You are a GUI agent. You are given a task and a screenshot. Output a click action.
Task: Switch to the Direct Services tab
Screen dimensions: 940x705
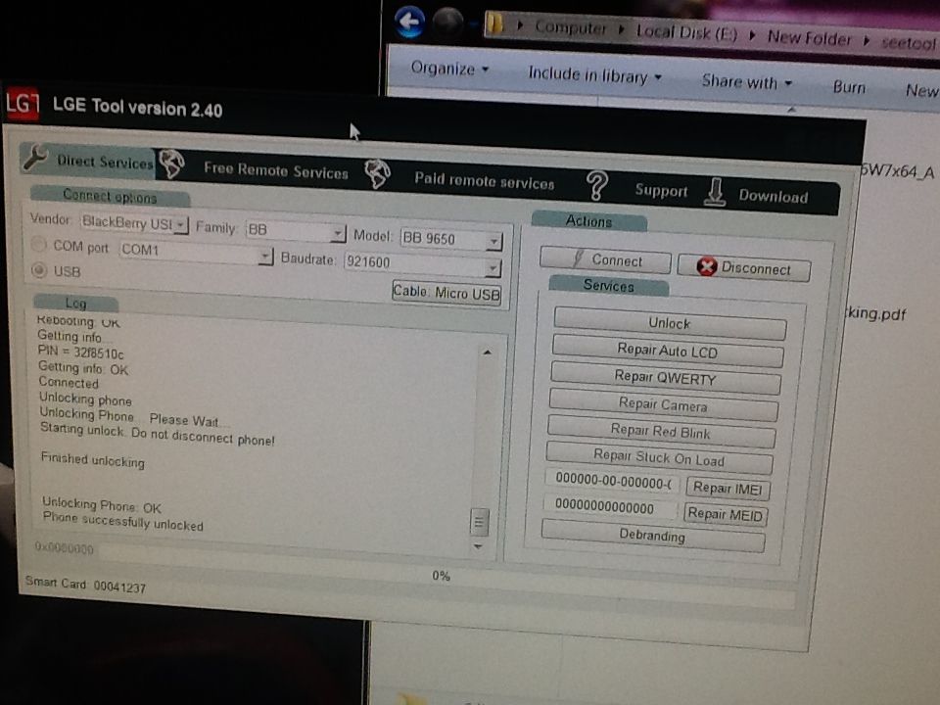87,159
